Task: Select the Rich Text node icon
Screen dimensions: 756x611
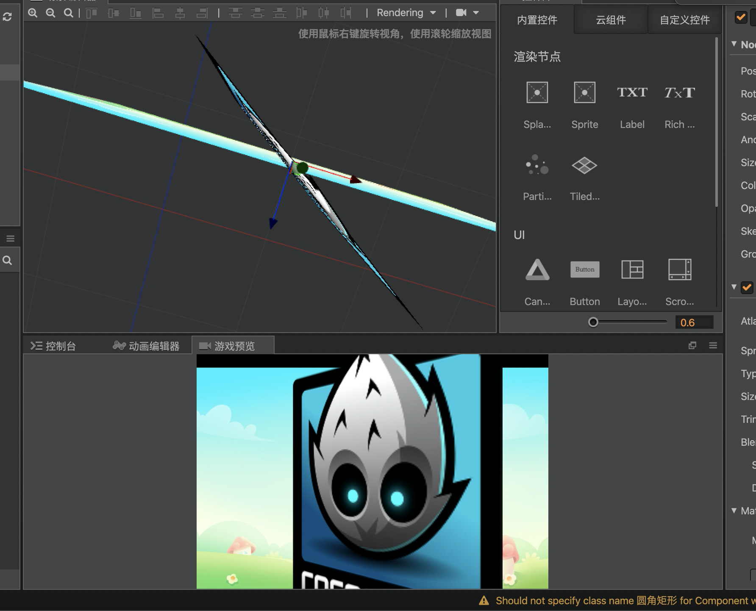Action: (x=680, y=92)
